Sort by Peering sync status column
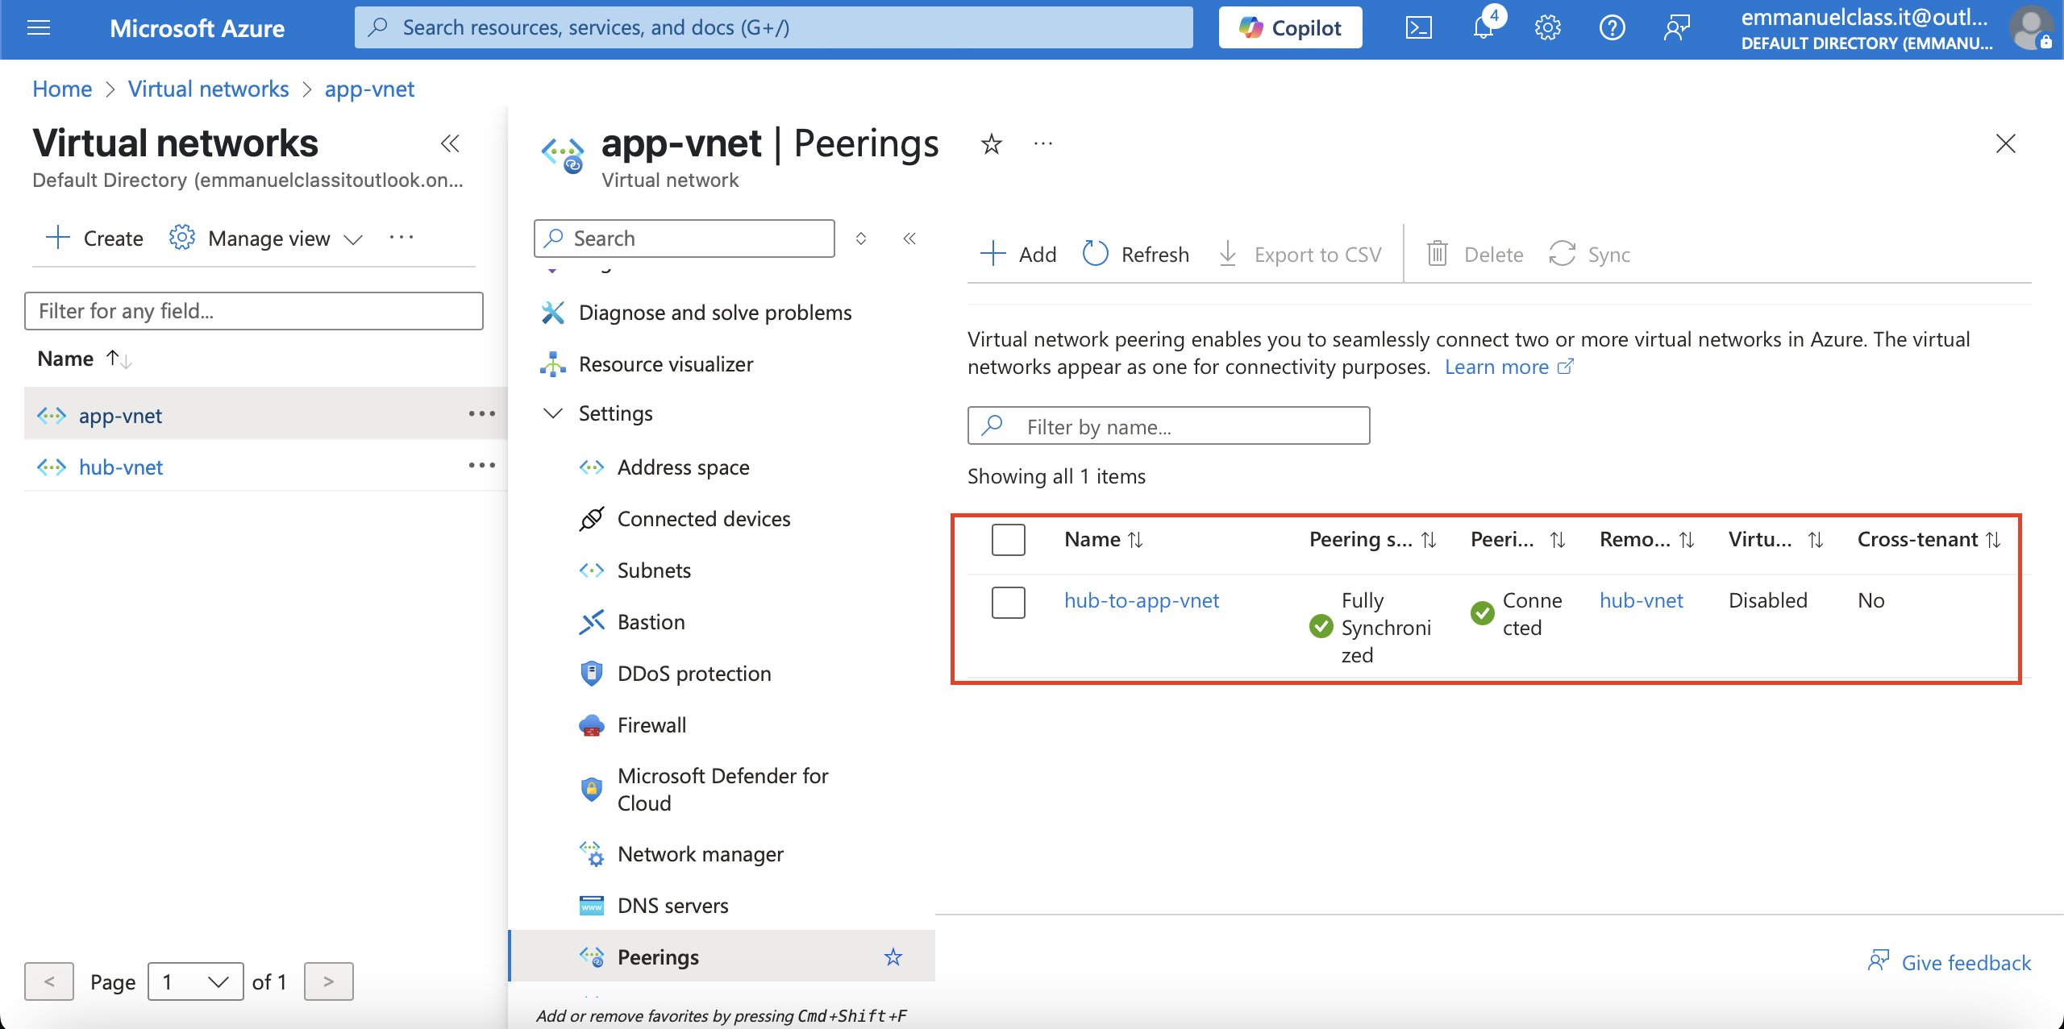The width and height of the screenshot is (2064, 1029). 1372,540
